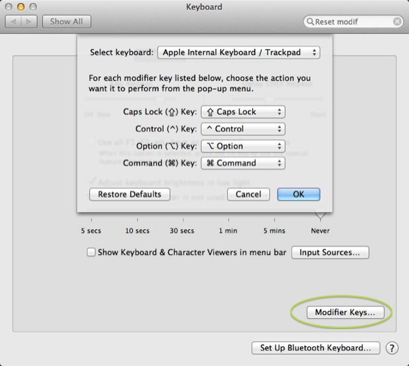Click the Option (⌥) Key label
The height and width of the screenshot is (366, 409).
coord(166,146)
